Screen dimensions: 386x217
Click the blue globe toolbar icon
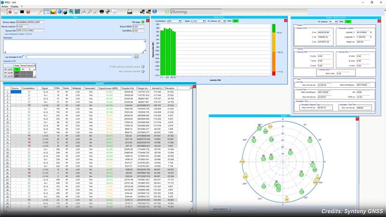coord(59,11)
